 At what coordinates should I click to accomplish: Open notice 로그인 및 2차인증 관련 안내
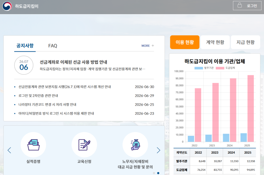tap(38, 96)
